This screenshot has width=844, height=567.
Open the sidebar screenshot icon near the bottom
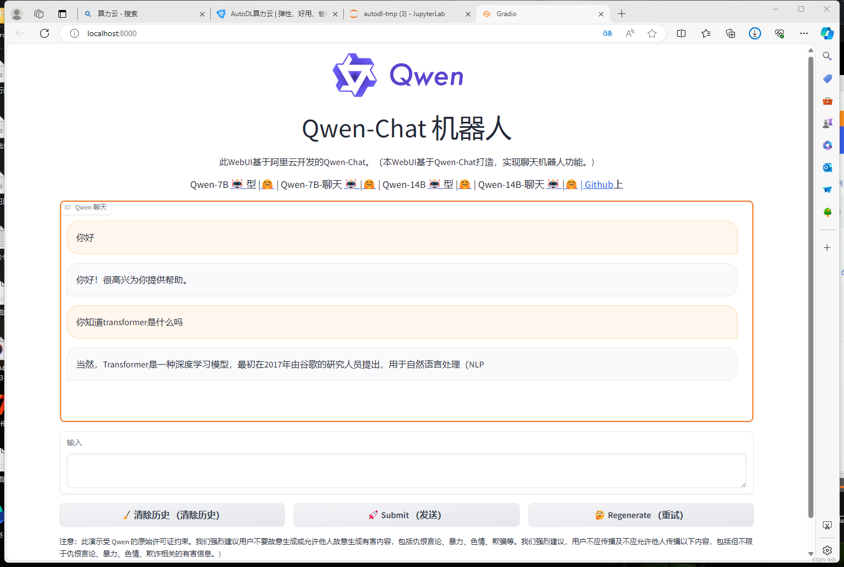827,525
